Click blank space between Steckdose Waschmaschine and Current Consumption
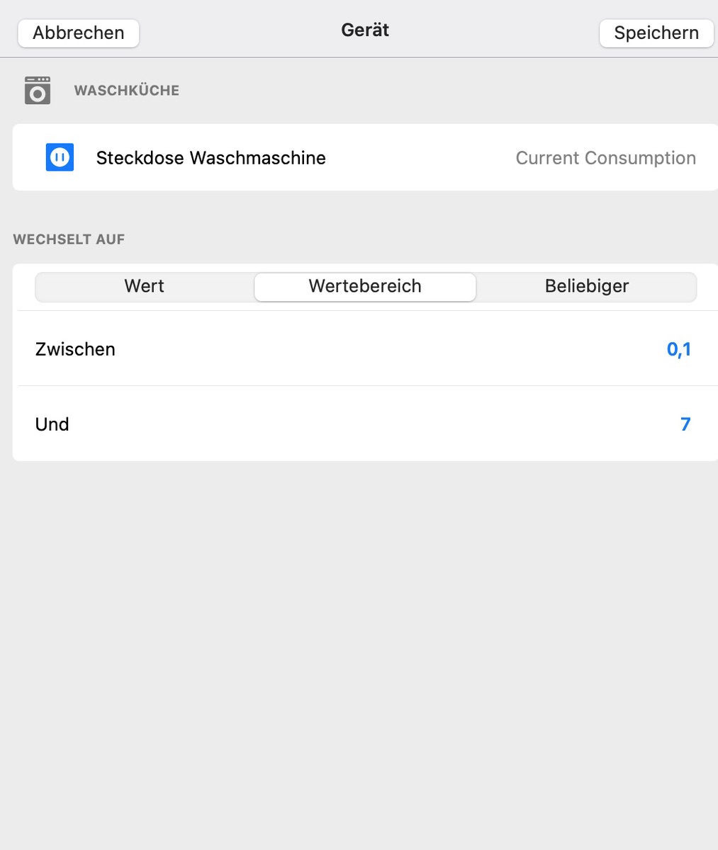Screen dimensions: 718x850 pos(418,158)
